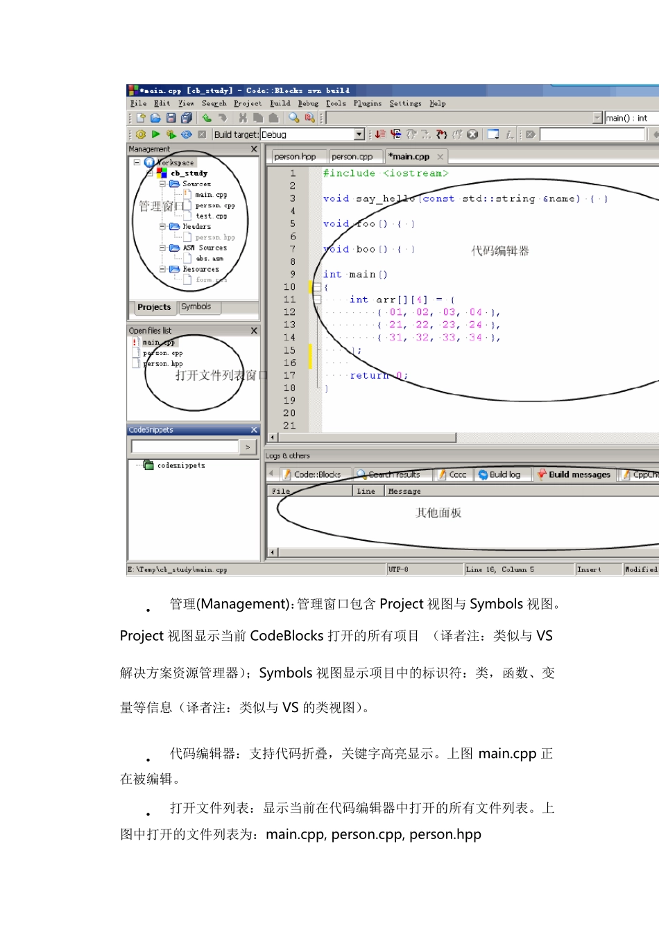The width and height of the screenshot is (659, 932).
Task: Click the codesnippets folder icon
Action: tap(148, 465)
